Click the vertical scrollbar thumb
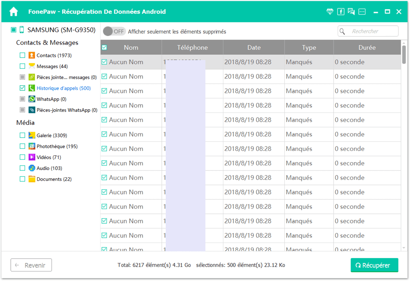 404,54
